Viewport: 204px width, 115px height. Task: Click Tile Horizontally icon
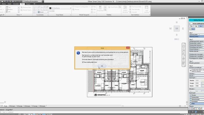tap(130, 7)
